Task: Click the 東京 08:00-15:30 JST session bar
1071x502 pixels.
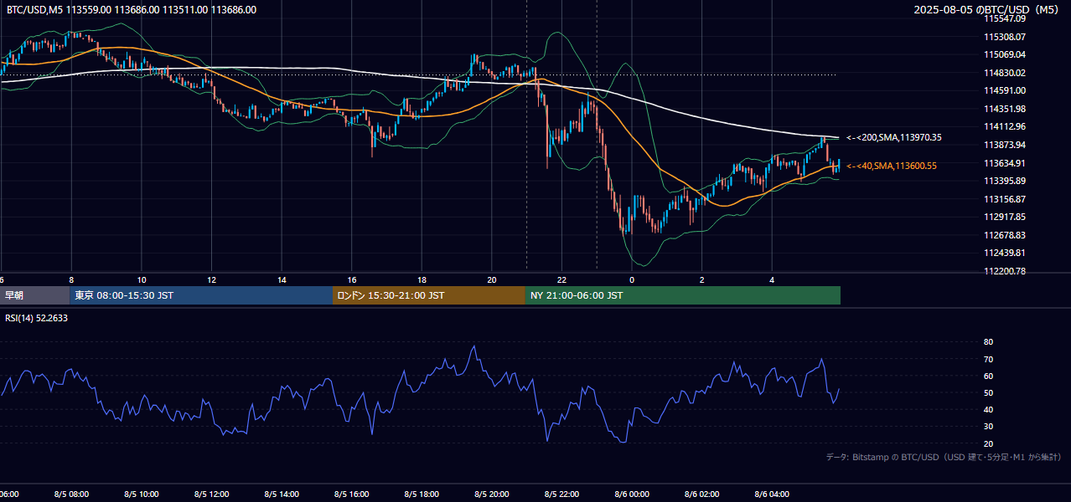Action: click(x=201, y=295)
